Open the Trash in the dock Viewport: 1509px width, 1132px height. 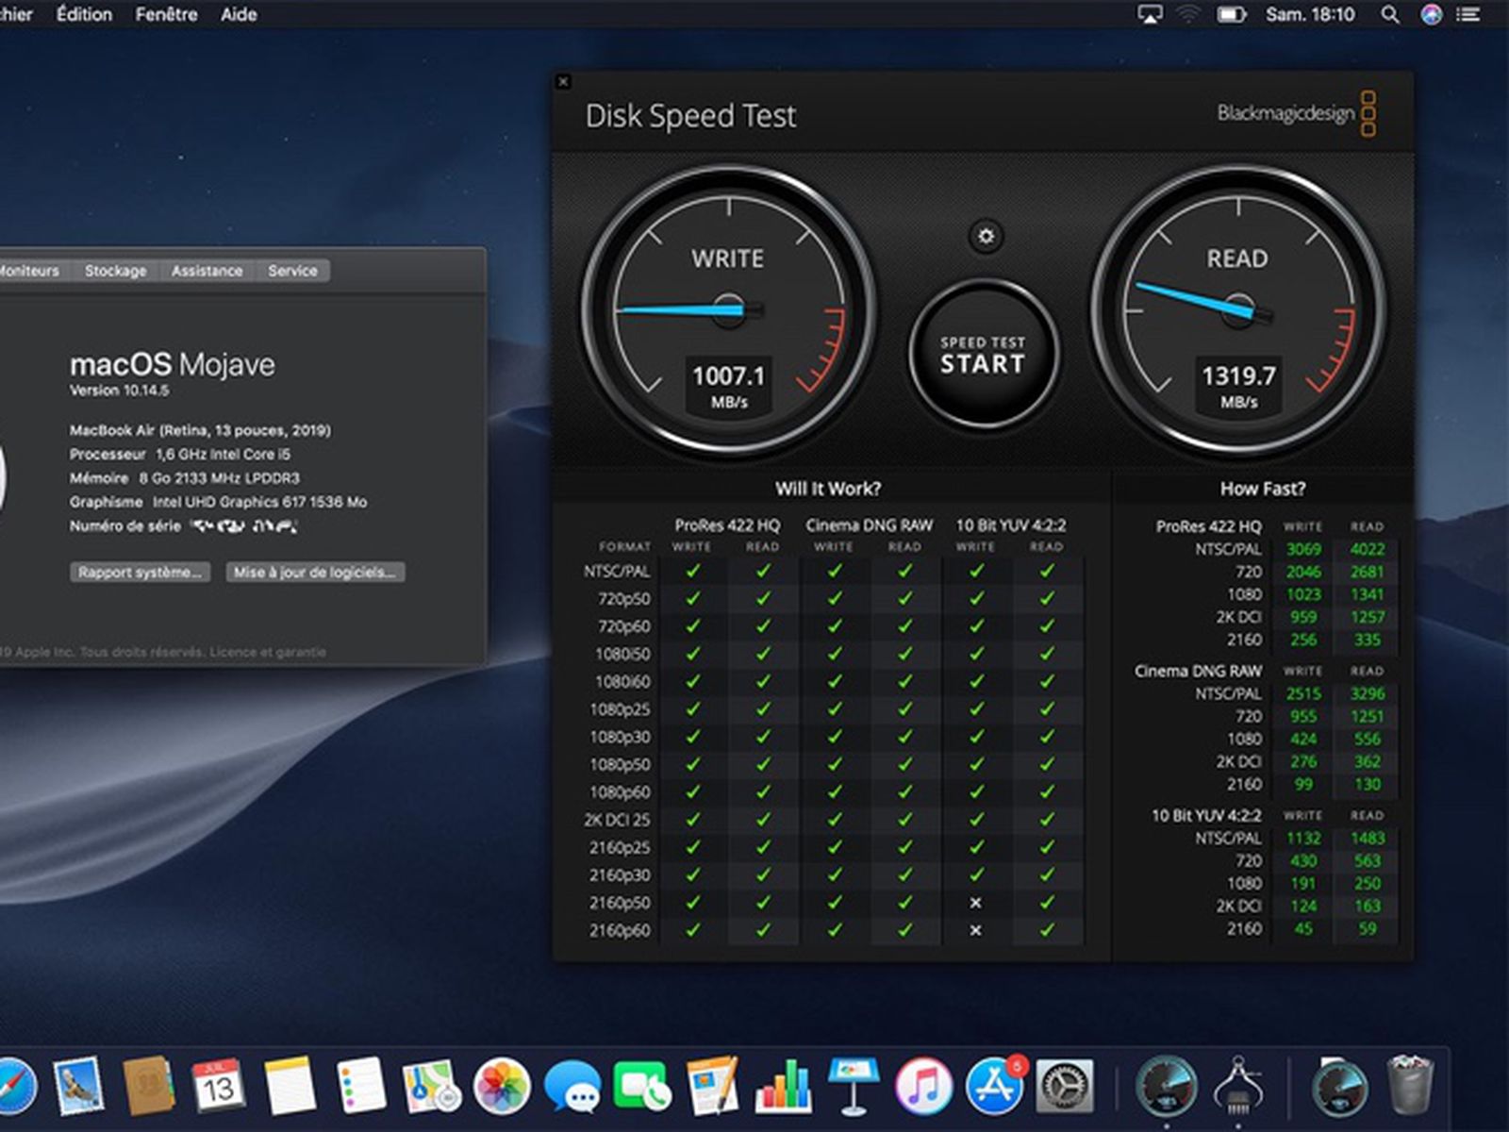(1410, 1087)
